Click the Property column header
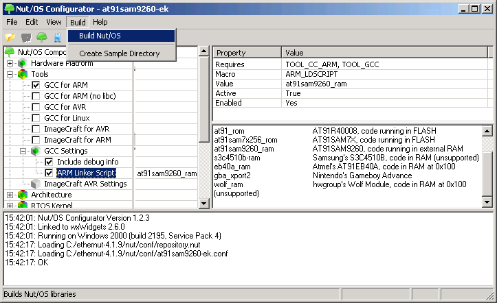497x303 pixels. (247, 53)
